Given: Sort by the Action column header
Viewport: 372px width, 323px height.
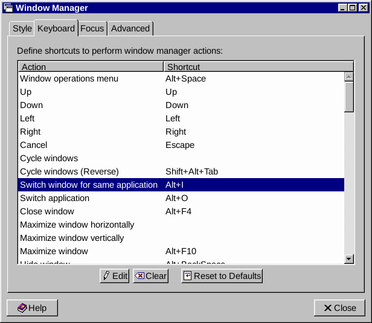Looking at the screenshot, I should (91, 67).
